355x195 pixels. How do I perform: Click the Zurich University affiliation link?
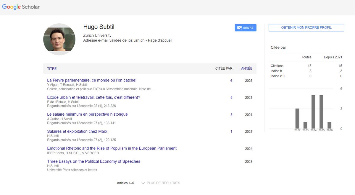(97, 35)
